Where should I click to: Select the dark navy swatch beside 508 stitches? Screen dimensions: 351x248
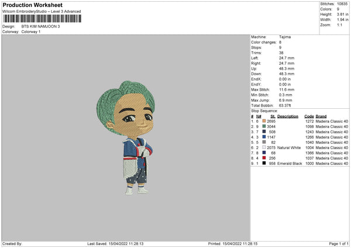click(264, 132)
